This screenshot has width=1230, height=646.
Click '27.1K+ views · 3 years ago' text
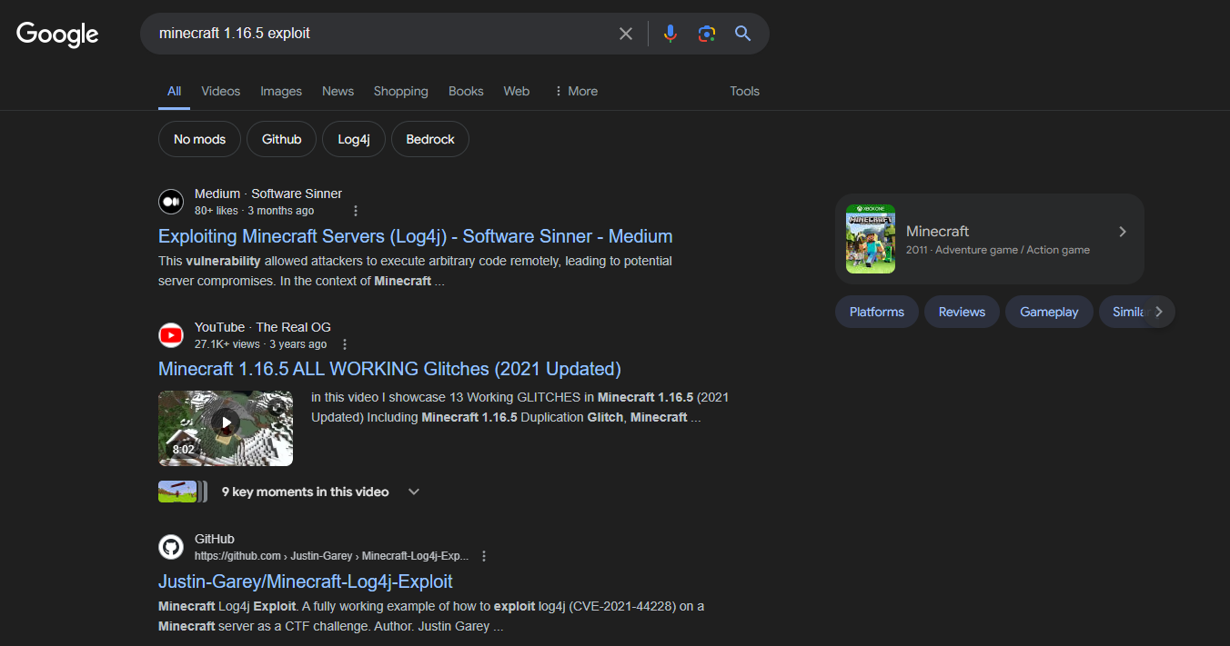(x=260, y=344)
